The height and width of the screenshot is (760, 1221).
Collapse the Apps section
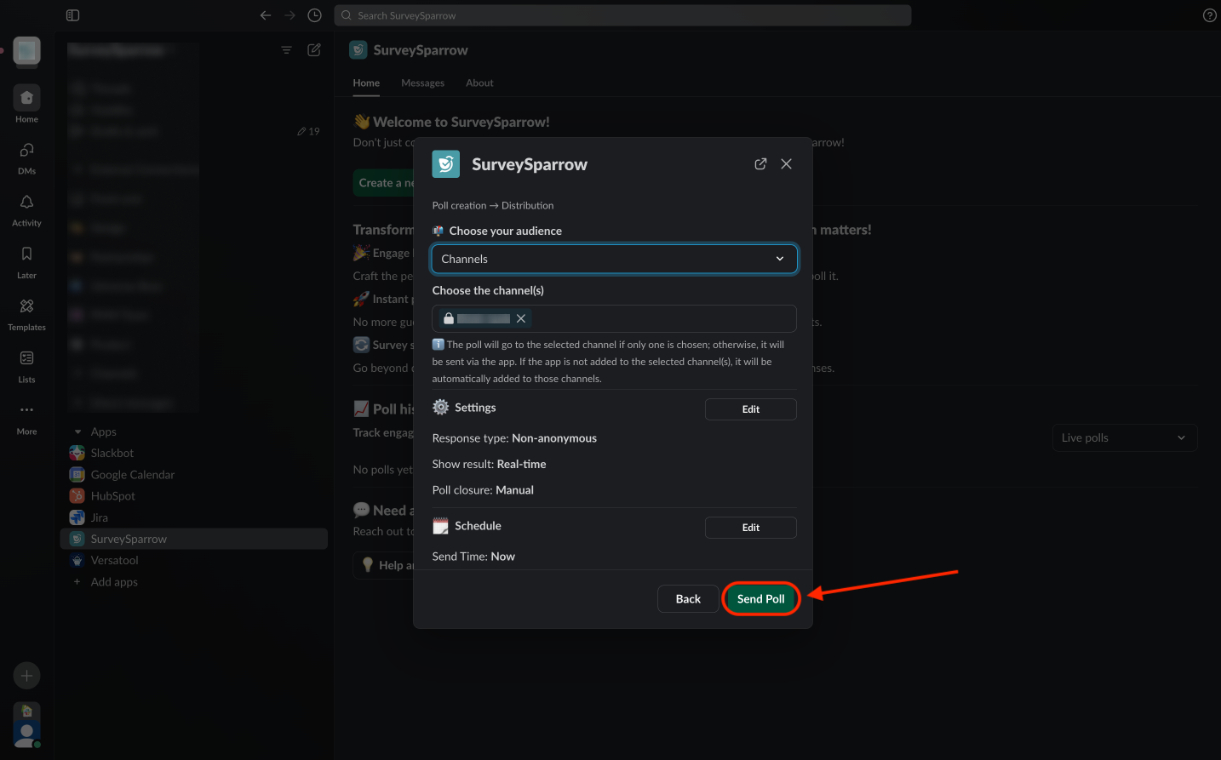point(78,431)
